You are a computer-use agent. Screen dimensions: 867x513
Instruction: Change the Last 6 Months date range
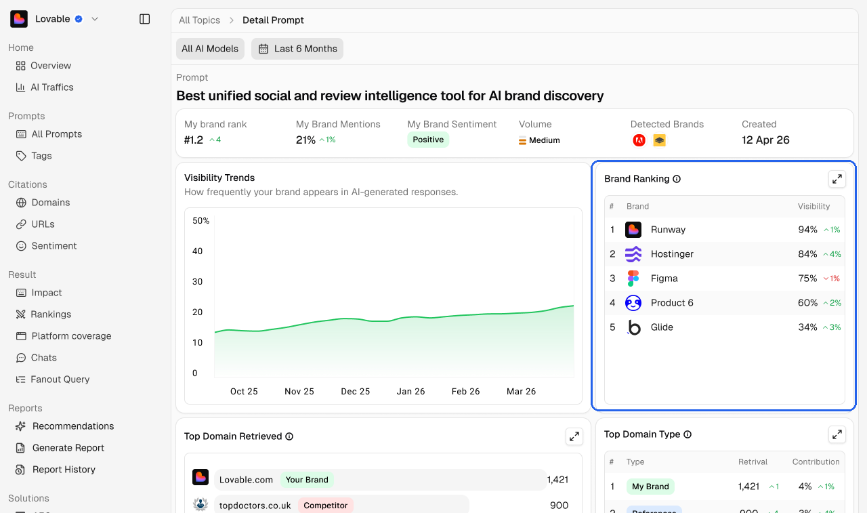(x=297, y=49)
